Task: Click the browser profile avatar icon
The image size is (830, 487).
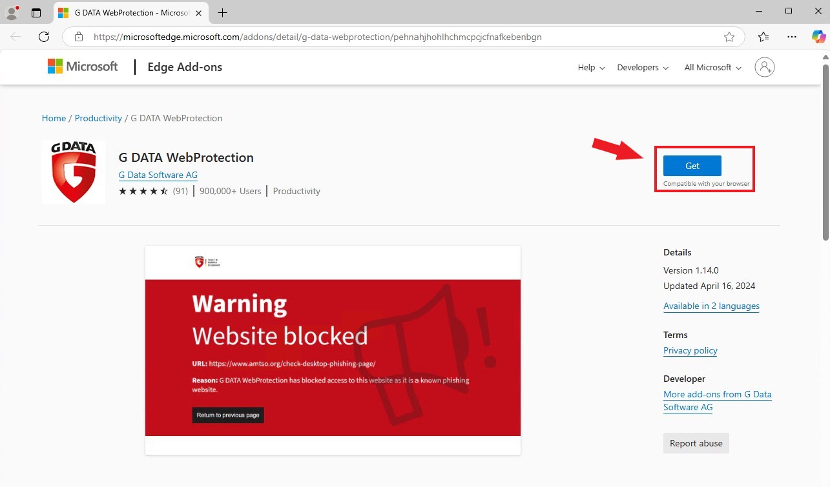Action: (x=12, y=12)
